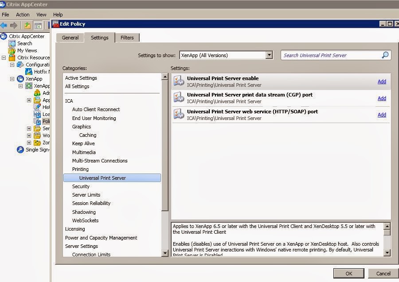Click the Back arrow toolbar icon
The width and height of the screenshot is (399, 282).
tap(4, 25)
